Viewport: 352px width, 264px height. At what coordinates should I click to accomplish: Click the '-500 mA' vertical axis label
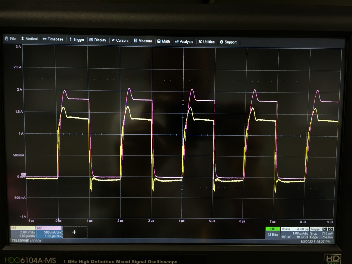point(19,197)
